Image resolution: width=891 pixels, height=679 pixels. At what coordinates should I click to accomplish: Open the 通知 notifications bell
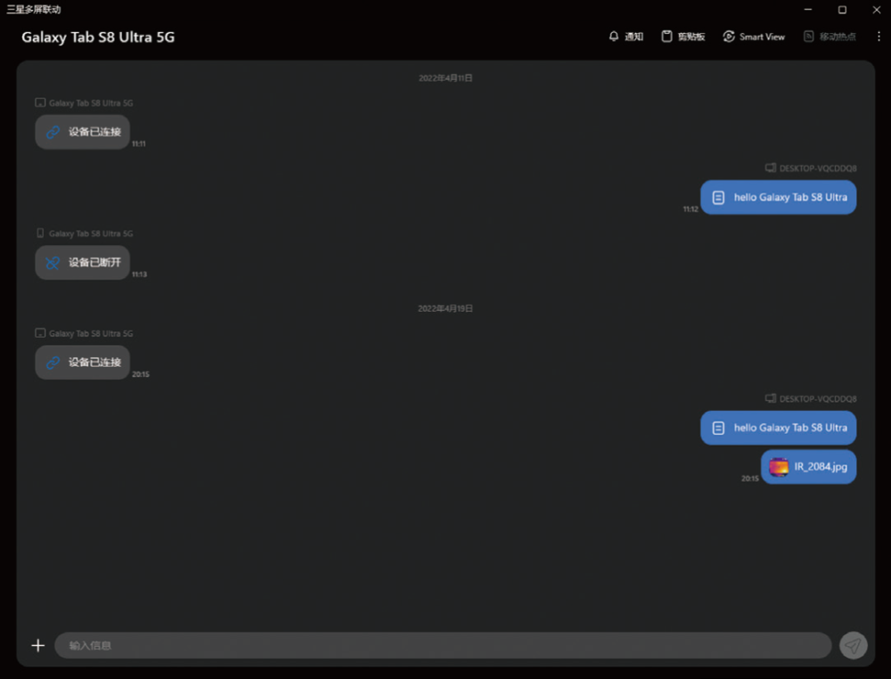(x=625, y=37)
